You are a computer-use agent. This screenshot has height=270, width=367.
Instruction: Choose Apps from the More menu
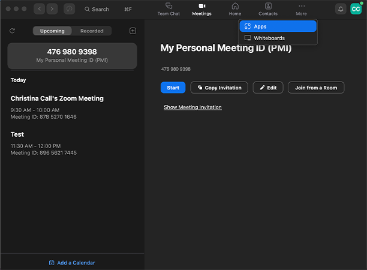click(x=278, y=26)
